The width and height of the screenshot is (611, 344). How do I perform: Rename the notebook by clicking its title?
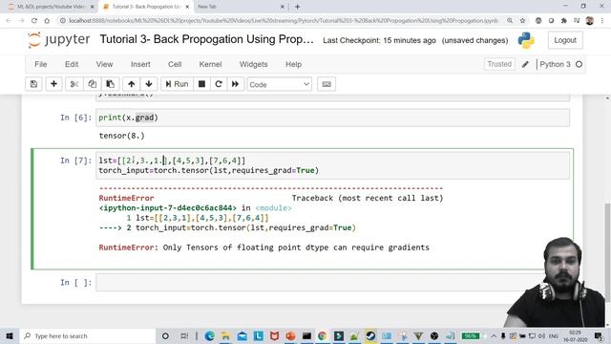[206, 39]
